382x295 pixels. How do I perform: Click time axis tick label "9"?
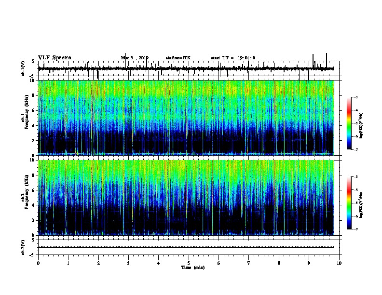(x=309, y=263)
